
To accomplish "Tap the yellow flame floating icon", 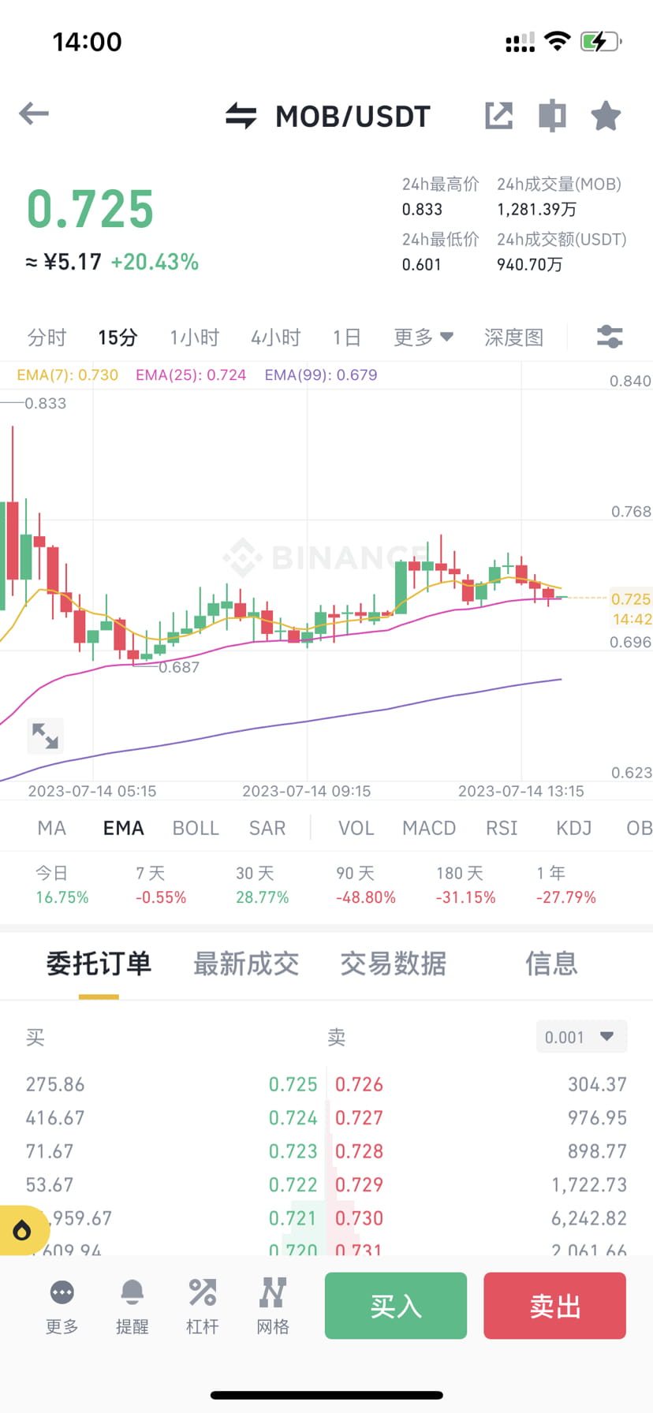I will point(22,1230).
